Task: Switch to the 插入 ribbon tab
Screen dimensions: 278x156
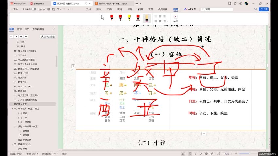Action: point(99,9)
